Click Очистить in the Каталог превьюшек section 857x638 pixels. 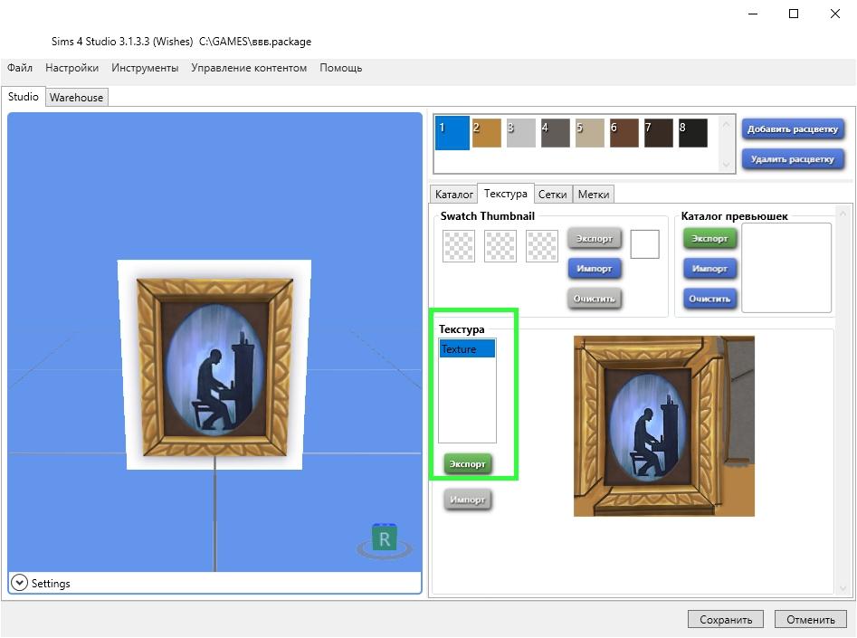[709, 299]
